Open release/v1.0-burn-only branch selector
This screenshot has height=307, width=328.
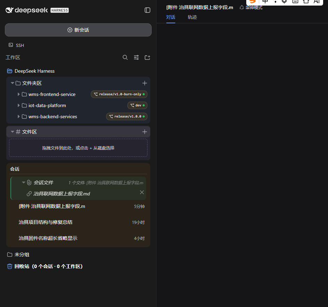119,94
